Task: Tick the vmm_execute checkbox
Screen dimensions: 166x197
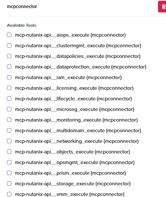Action: (9, 194)
